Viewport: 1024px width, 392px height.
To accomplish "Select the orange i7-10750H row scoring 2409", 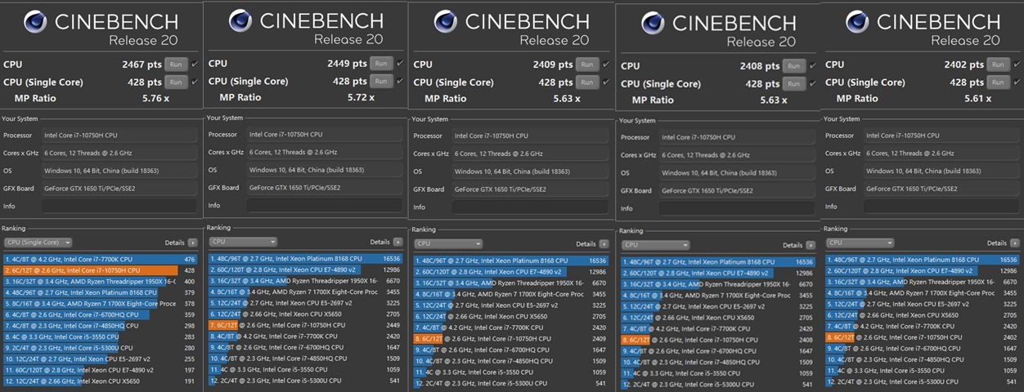I will (511, 338).
